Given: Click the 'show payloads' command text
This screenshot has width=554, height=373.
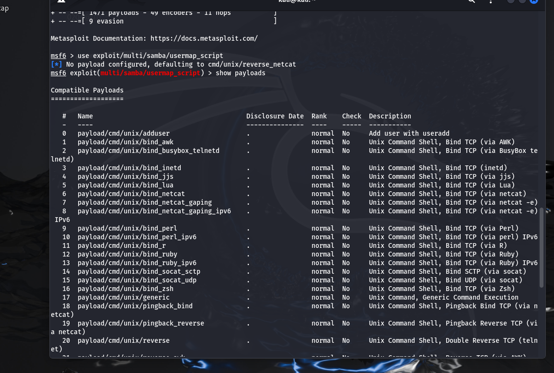Looking at the screenshot, I should click(240, 73).
